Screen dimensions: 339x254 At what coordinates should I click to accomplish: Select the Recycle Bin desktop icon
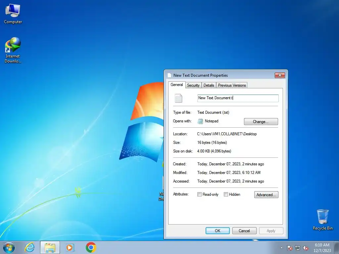(x=322, y=220)
